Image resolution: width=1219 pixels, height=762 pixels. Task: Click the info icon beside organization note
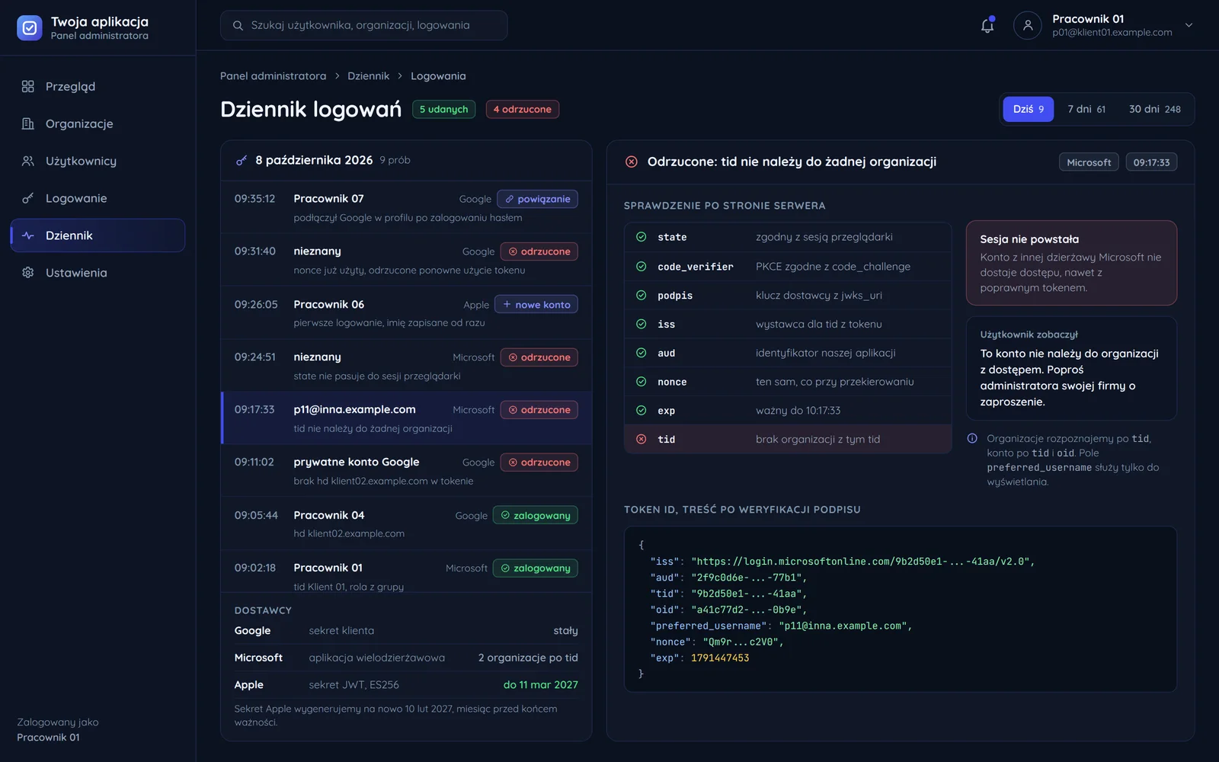tap(972, 438)
